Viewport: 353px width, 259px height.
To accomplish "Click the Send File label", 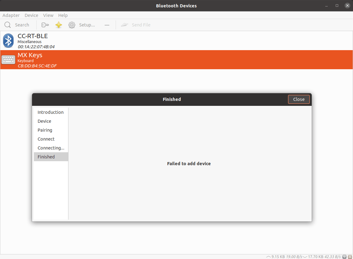I will tap(141, 25).
